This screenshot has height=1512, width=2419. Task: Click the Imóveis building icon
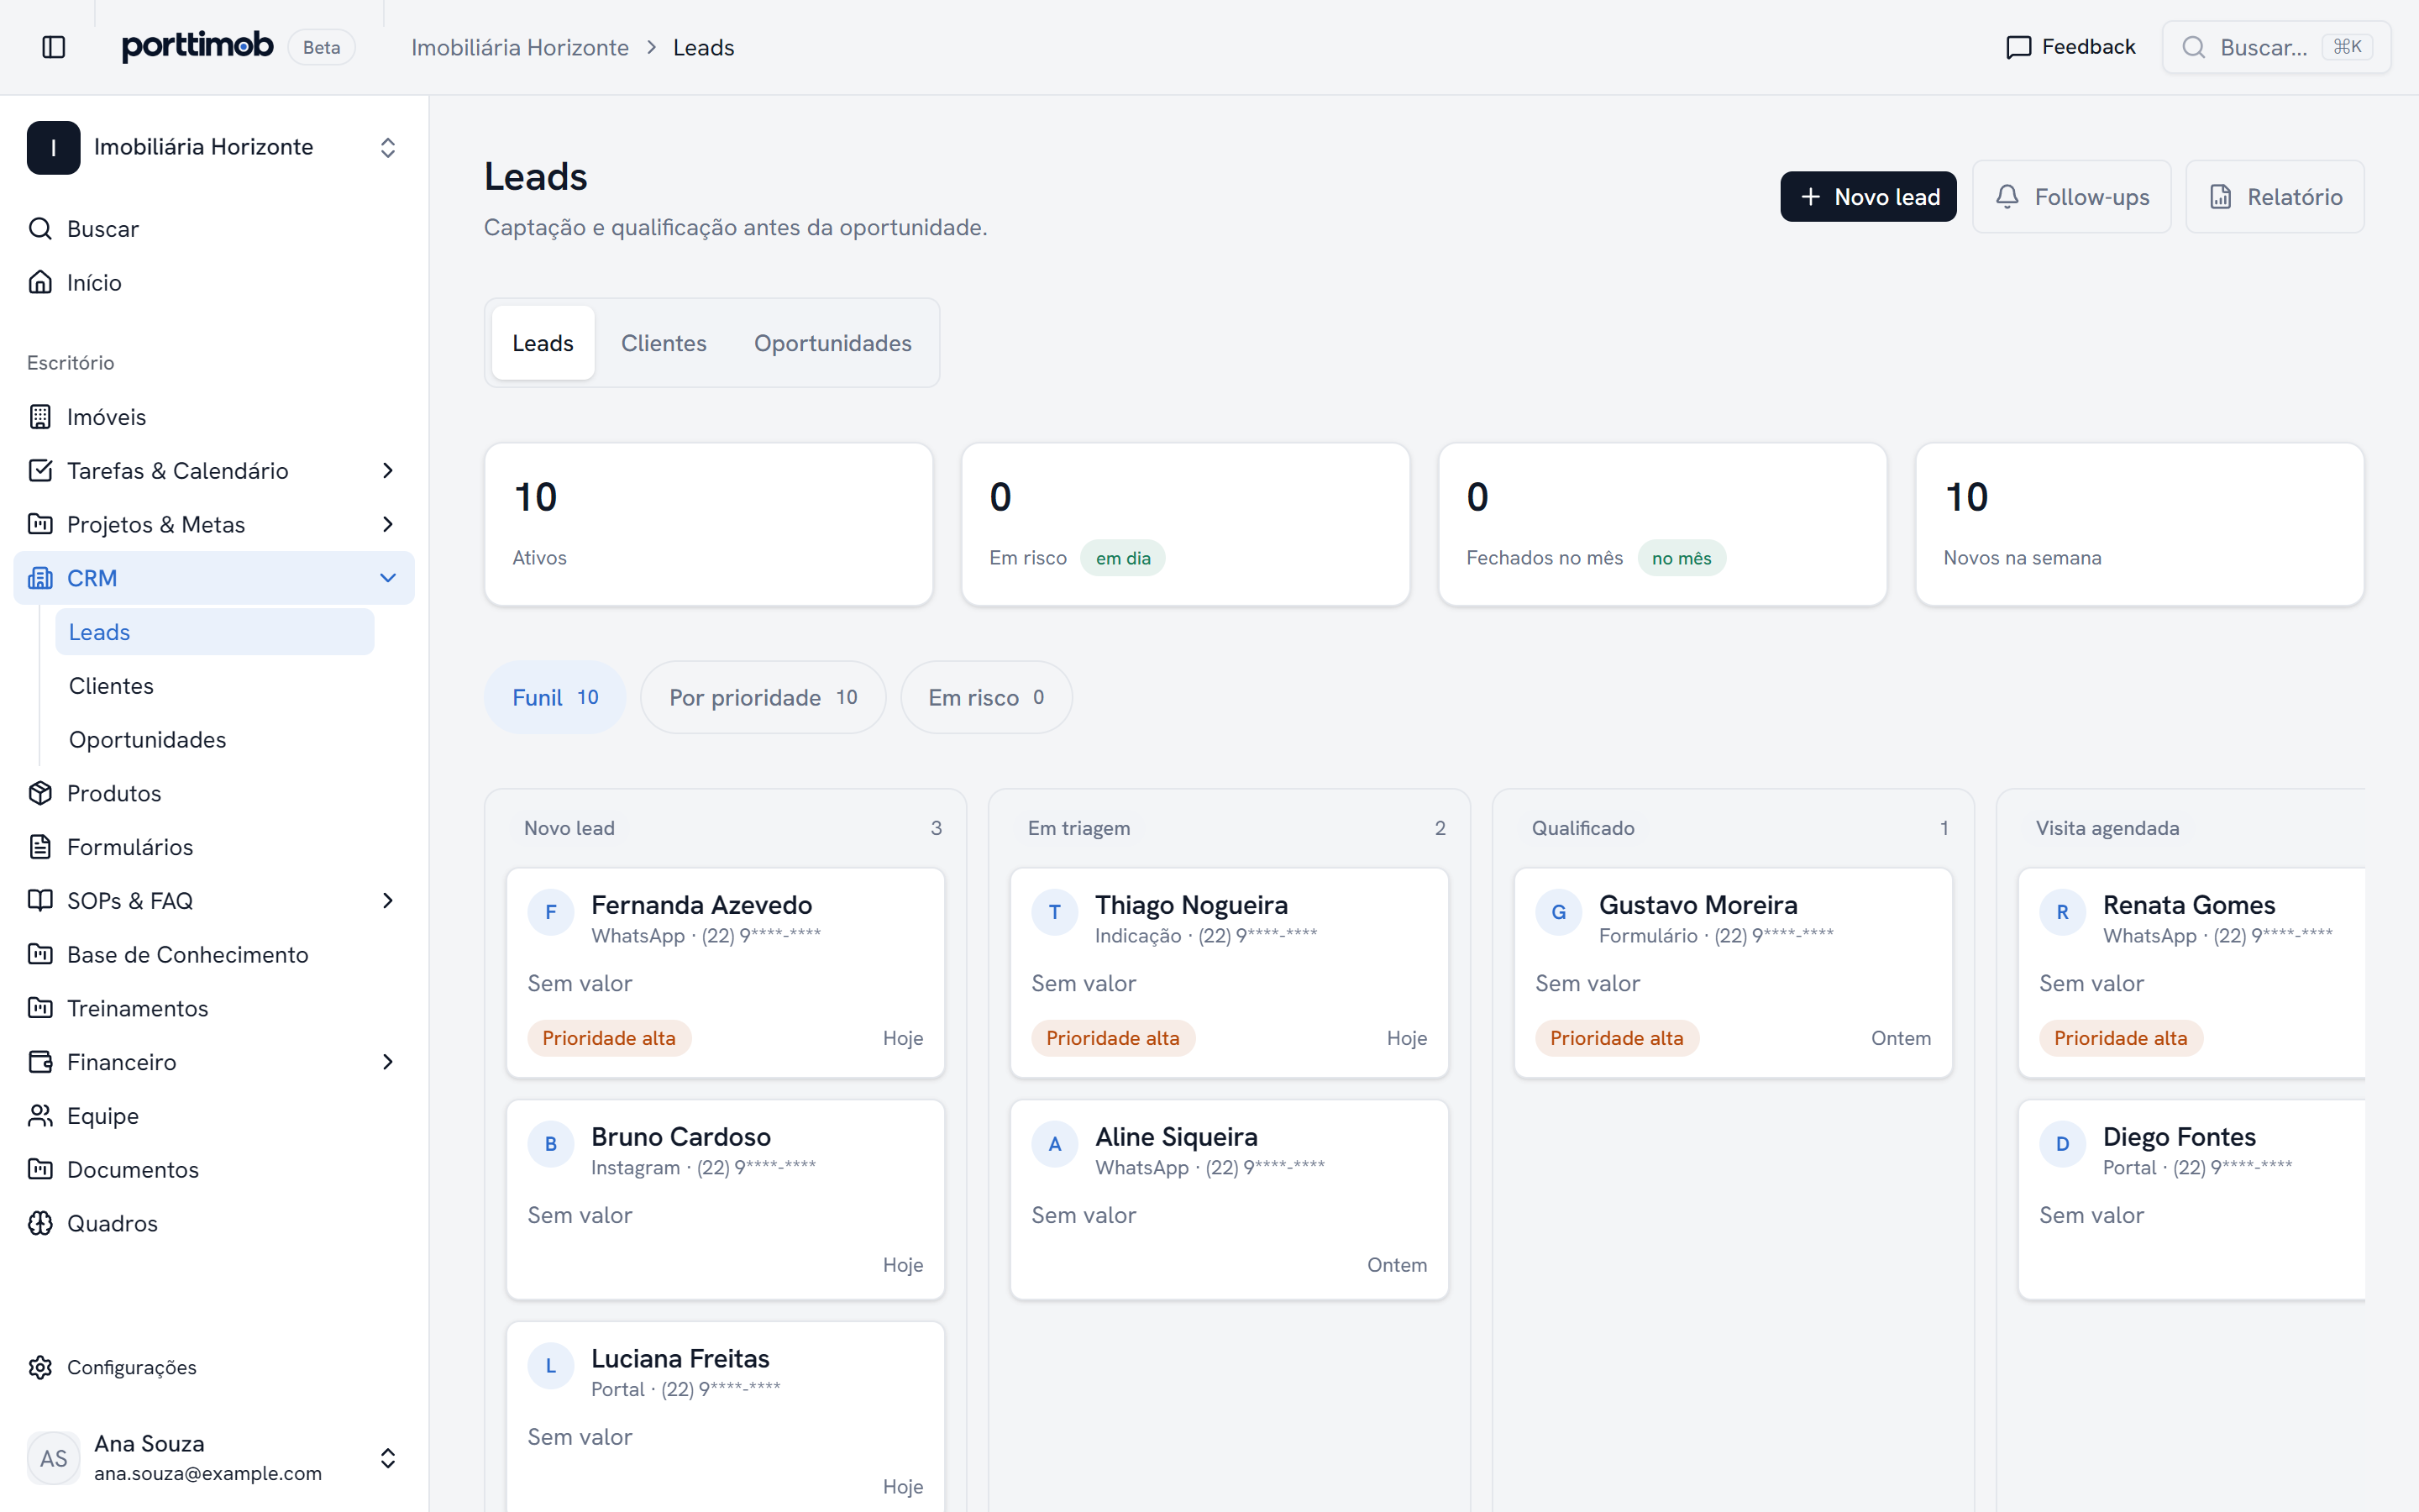pyautogui.click(x=40, y=417)
